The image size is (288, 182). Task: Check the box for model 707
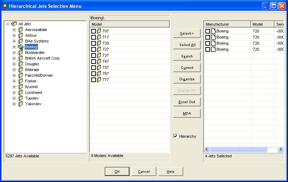pyautogui.click(x=93, y=31)
